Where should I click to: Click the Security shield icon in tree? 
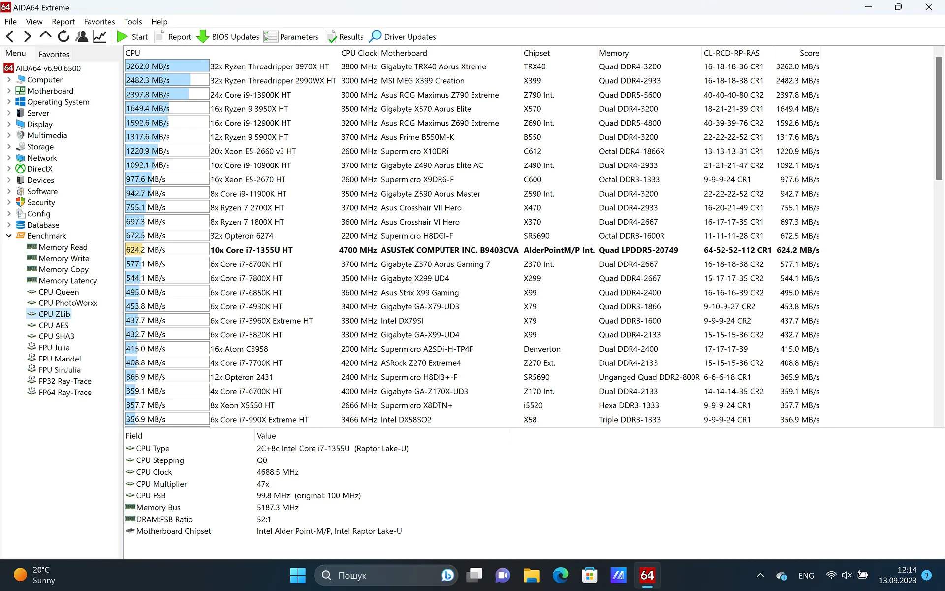(x=20, y=202)
